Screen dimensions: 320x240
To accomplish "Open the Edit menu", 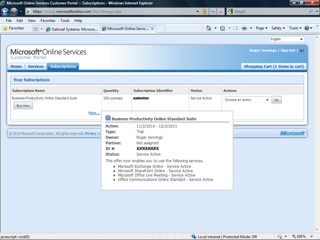I will [x=19, y=20].
